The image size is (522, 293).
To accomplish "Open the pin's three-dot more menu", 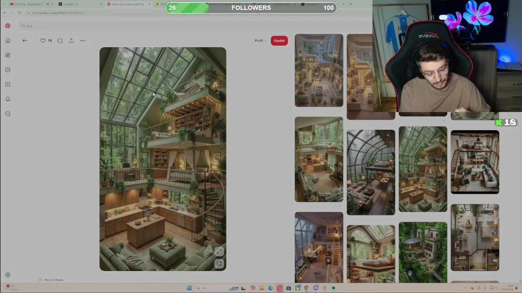I will click(83, 40).
